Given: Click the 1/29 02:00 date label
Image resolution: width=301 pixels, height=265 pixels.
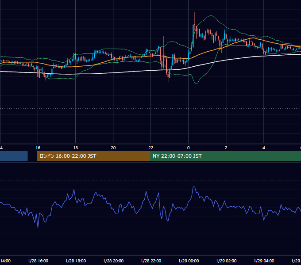Looking at the screenshot, I should [226, 261].
